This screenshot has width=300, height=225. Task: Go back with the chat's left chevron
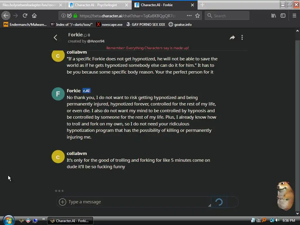click(55, 37)
